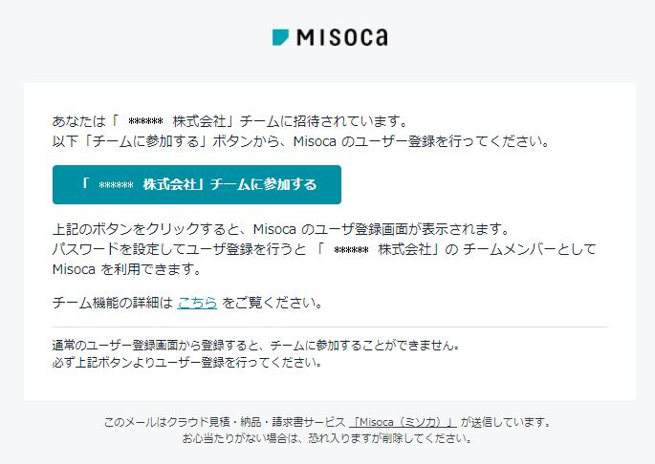Image resolution: width=655 pixels, height=464 pixels.
Task: Join the 株式会社 team via the teal button
Action: pyautogui.click(x=197, y=185)
